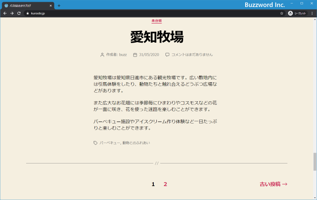Image resolution: width=317 pixels, height=200 pixels.
Task: Reload the page with the refresh icon
Action: (19, 13)
